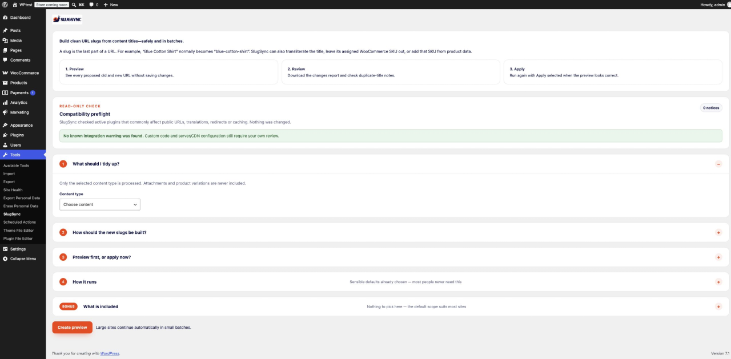
Task: Click the Products menu icon
Action: [x=5, y=83]
